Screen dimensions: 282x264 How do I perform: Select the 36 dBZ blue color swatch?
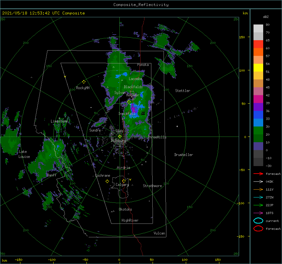[x=258, y=115]
